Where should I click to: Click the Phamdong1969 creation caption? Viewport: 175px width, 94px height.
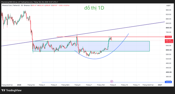click(29, 2)
